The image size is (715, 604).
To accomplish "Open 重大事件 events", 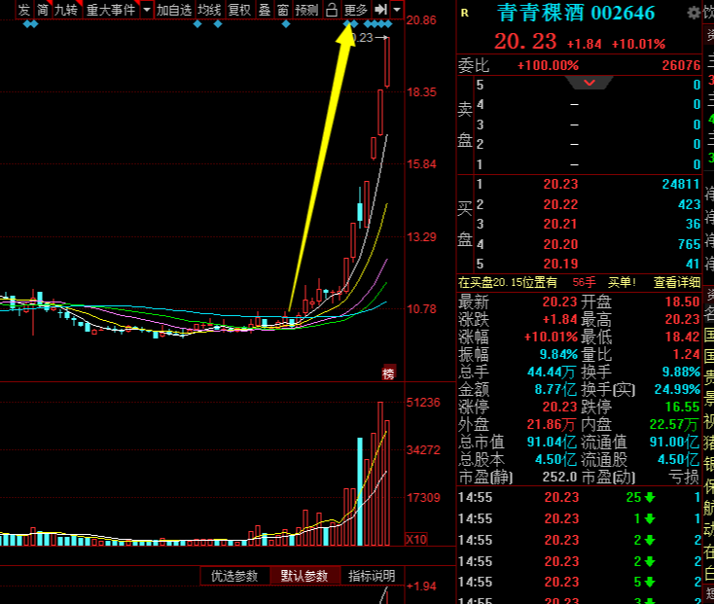I will [111, 9].
